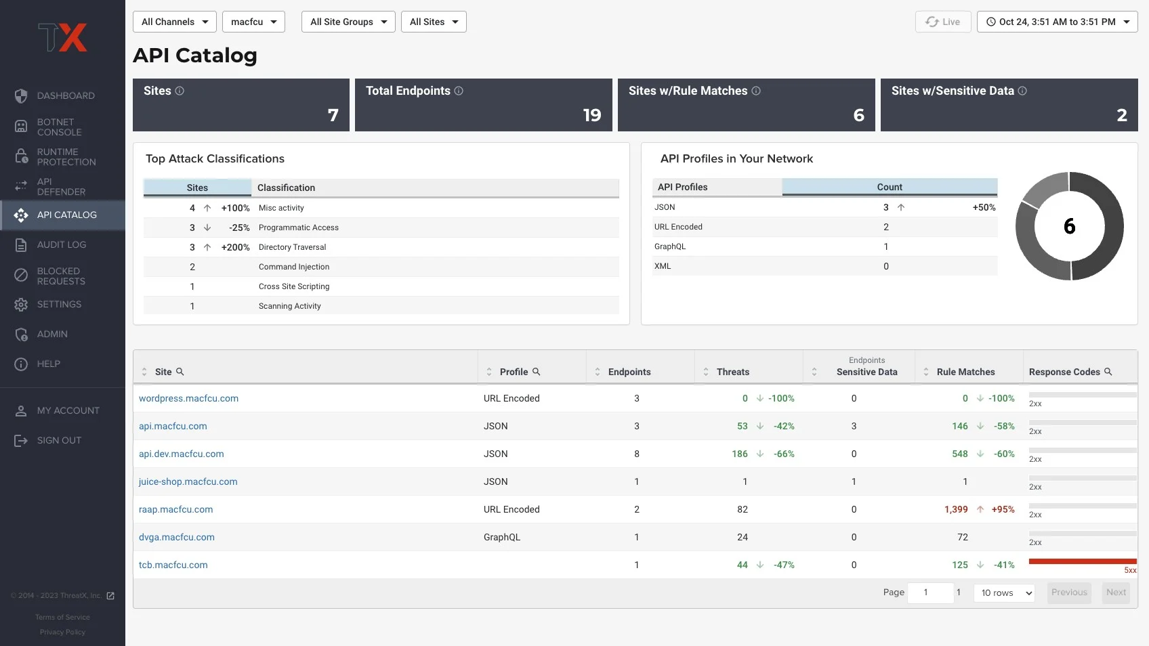Open Audit Log from sidebar
The image size is (1149, 646).
tap(62, 245)
